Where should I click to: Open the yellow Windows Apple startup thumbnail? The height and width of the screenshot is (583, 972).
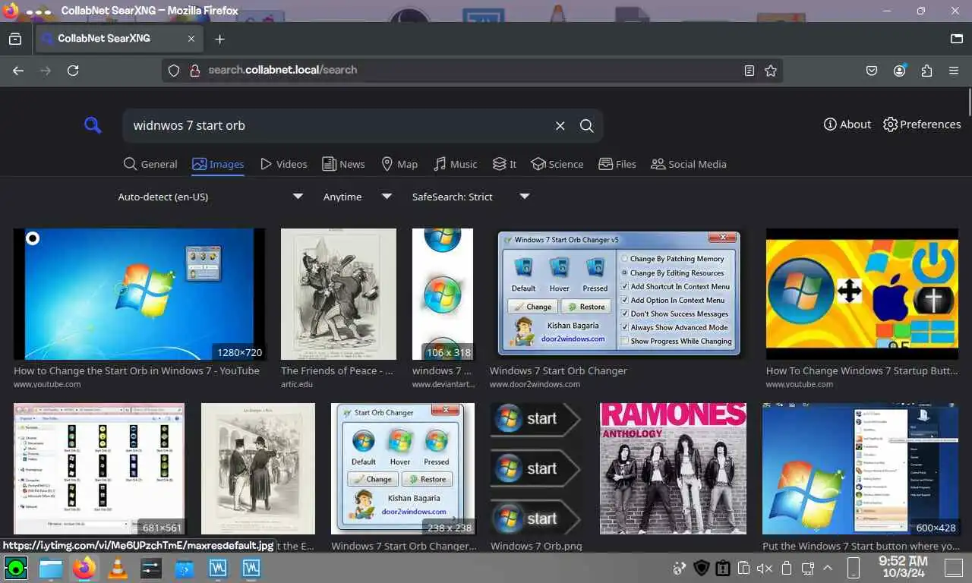(862, 294)
